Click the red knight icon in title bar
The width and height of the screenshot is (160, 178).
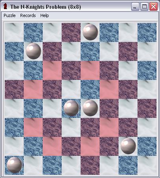5,6
